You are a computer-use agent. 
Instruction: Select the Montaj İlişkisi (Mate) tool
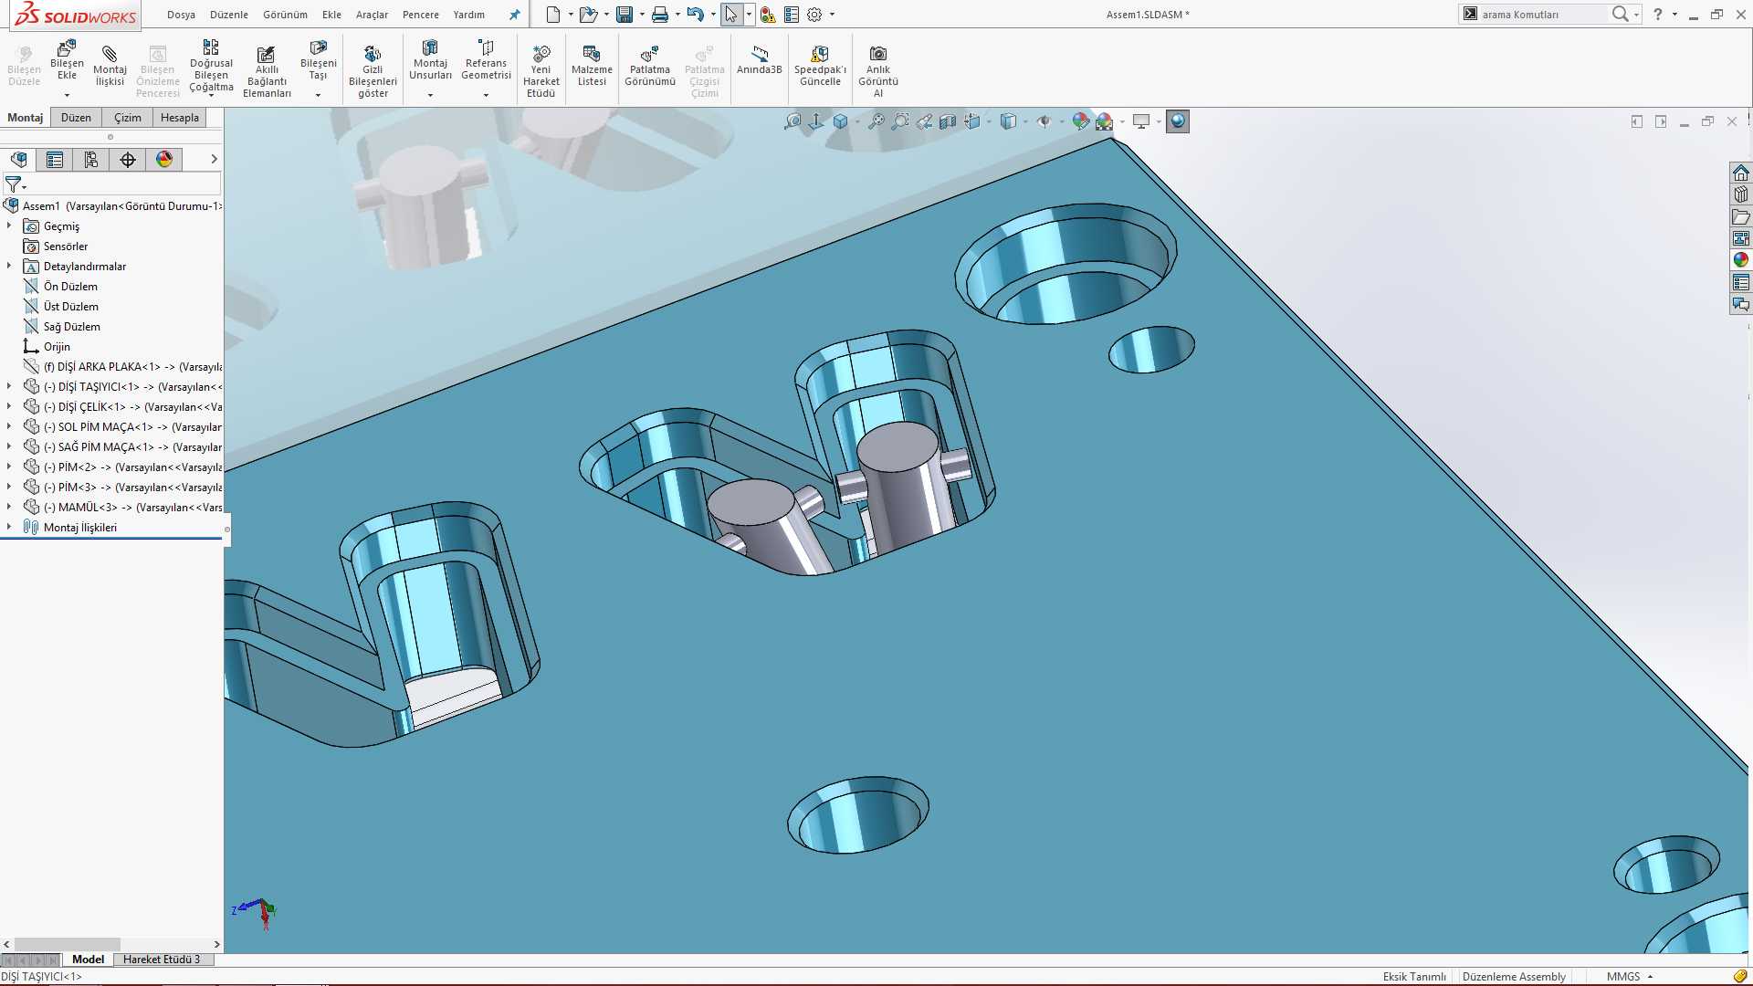pos(110,67)
